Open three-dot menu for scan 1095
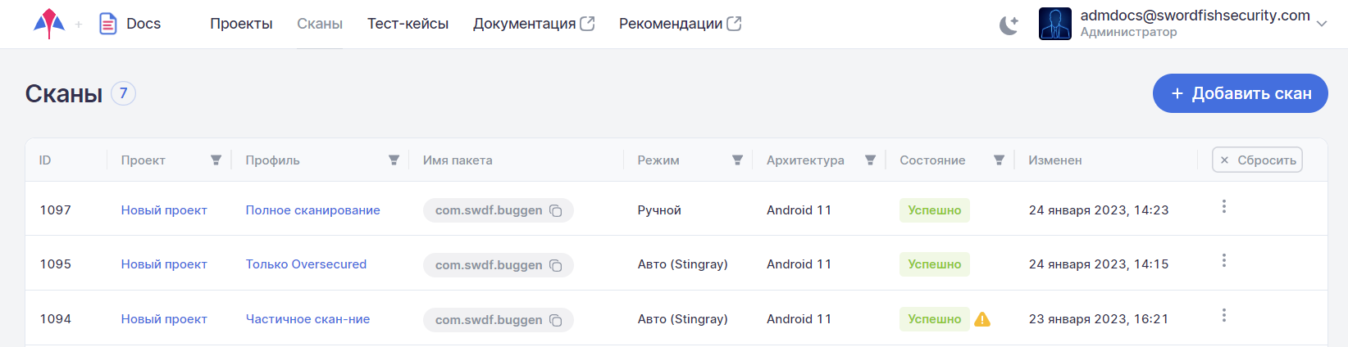Viewport: 1348px width, 347px height. tap(1223, 261)
